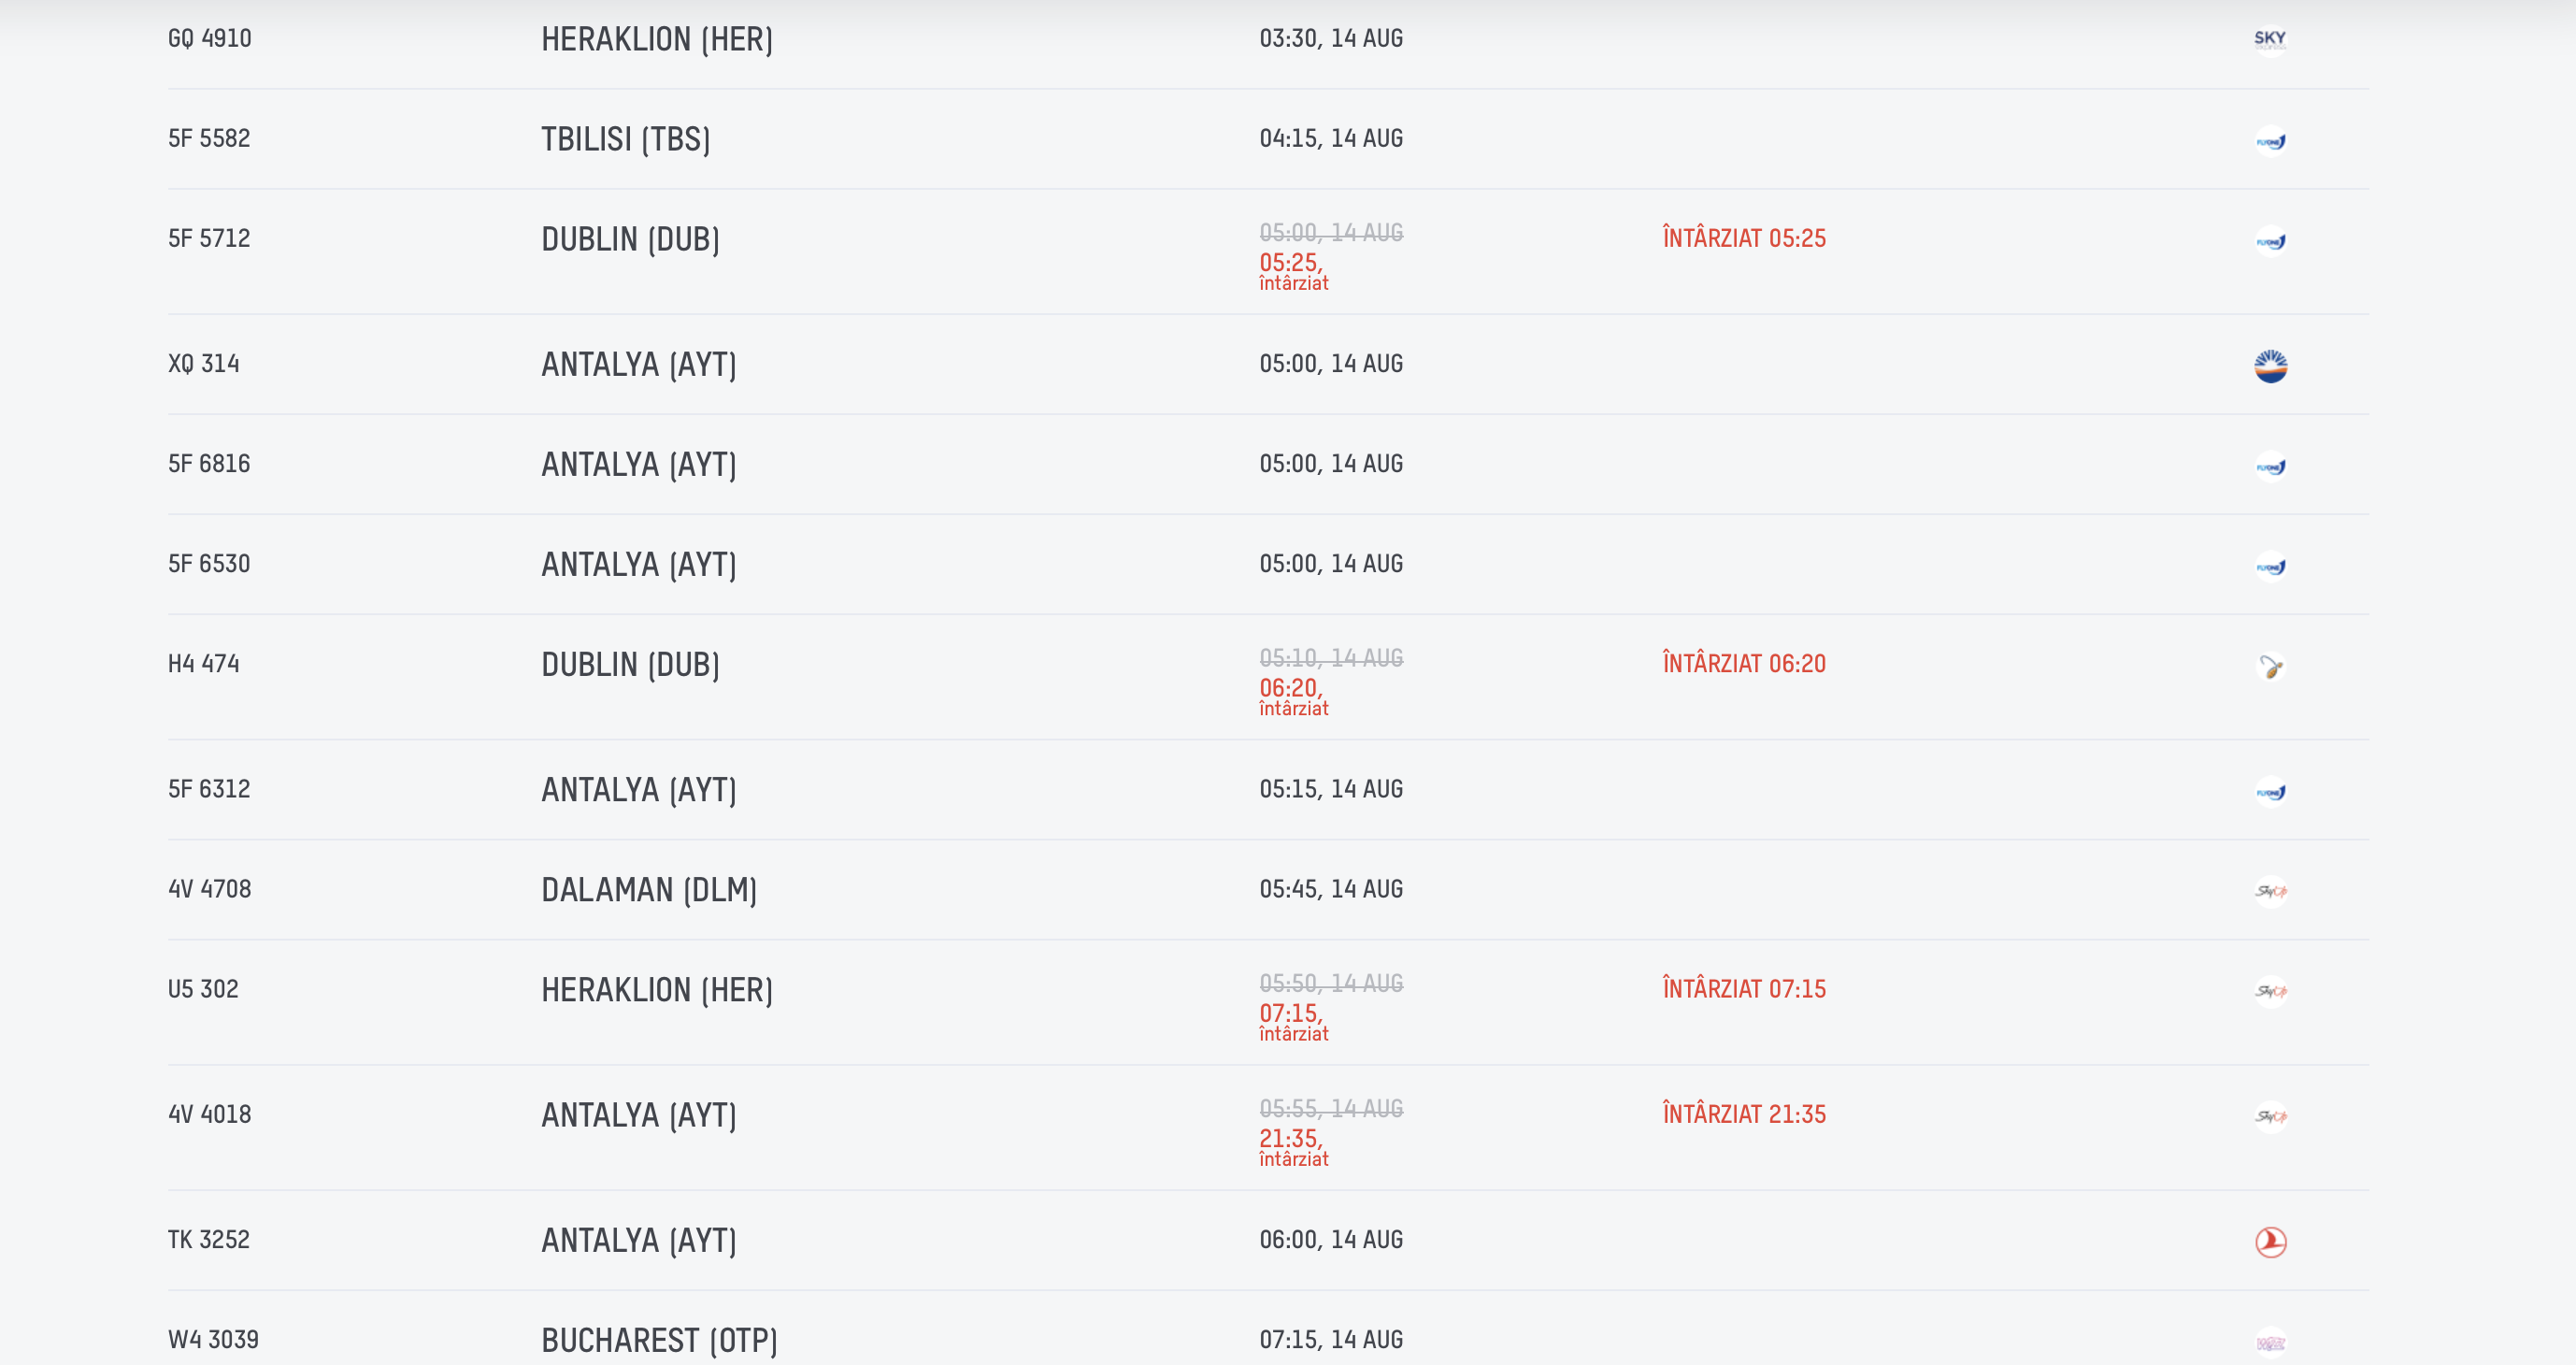The width and height of the screenshot is (2576, 1365).
Task: Select flight number 5F 5712
Action: click(209, 238)
